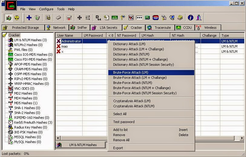Screen dimensions: 246x157
Task: Click the blue plus Add to list icon
Action: [29, 18]
